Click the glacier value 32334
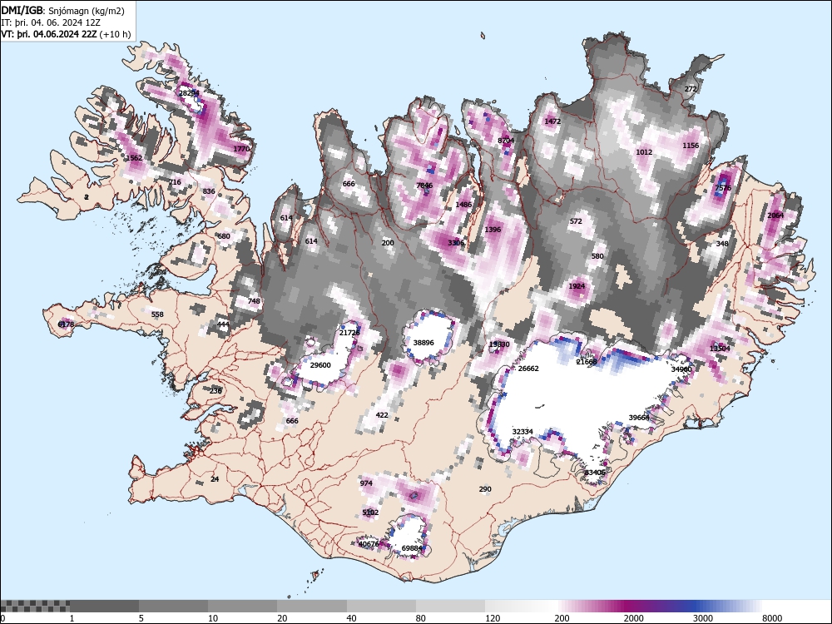The width and height of the screenshot is (832, 624). point(522,433)
